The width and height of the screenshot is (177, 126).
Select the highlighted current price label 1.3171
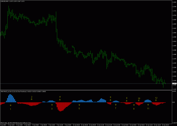(x=174, y=84)
